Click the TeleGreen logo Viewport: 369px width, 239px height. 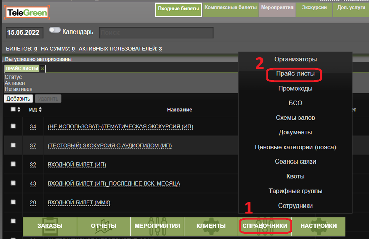27,13
